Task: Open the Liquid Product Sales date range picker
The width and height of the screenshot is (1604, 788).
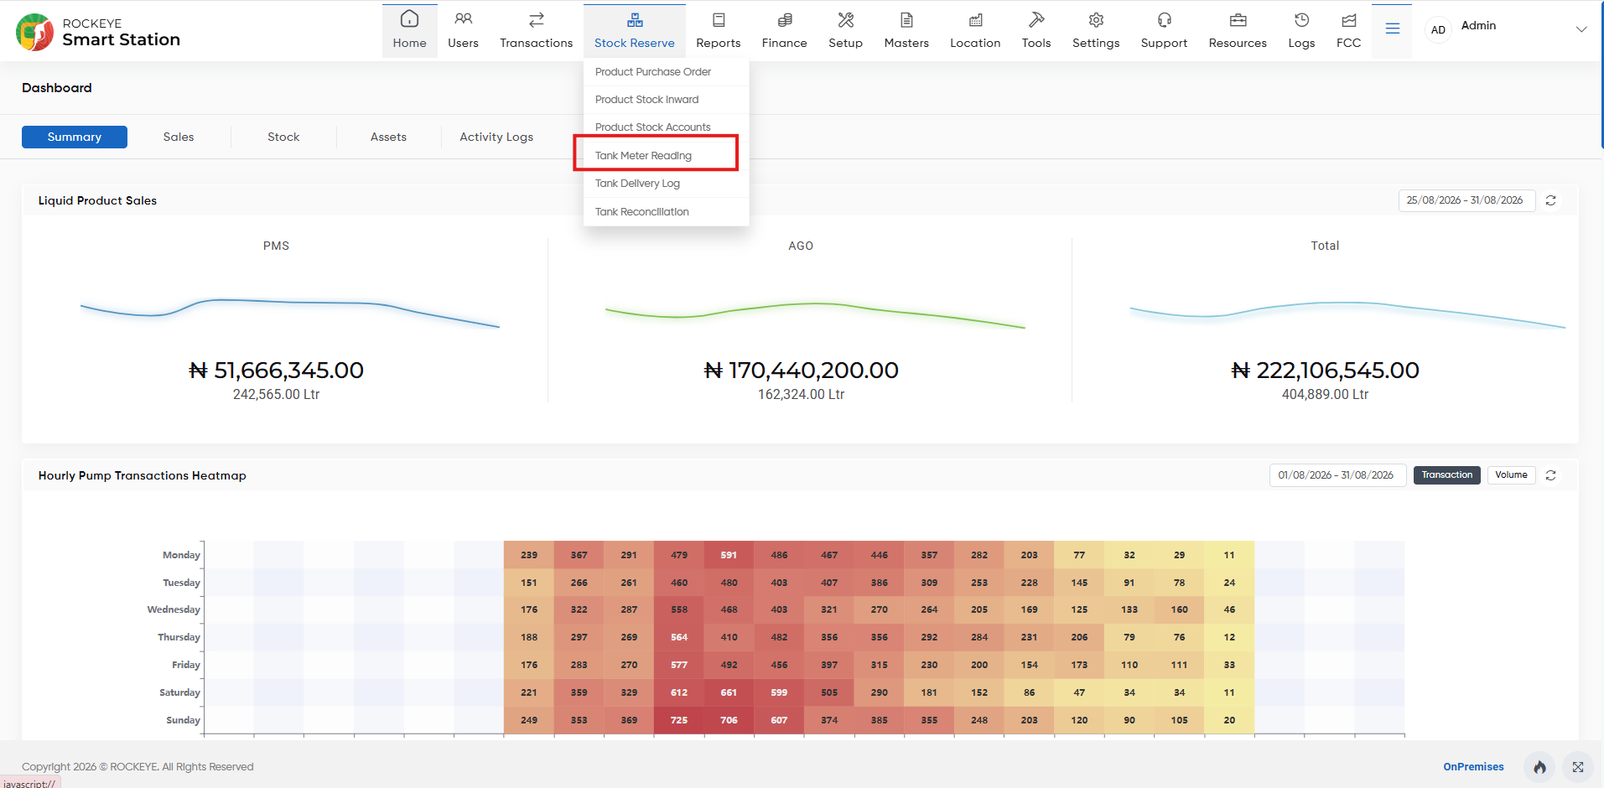Action: click(x=1466, y=200)
